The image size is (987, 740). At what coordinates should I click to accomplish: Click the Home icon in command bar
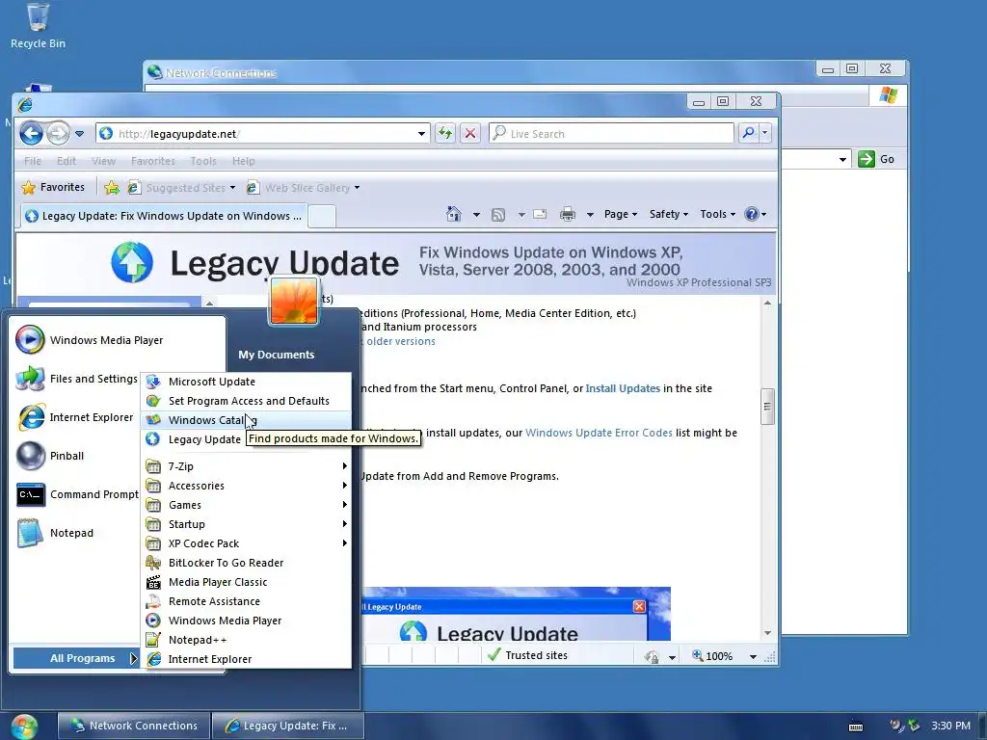[453, 214]
